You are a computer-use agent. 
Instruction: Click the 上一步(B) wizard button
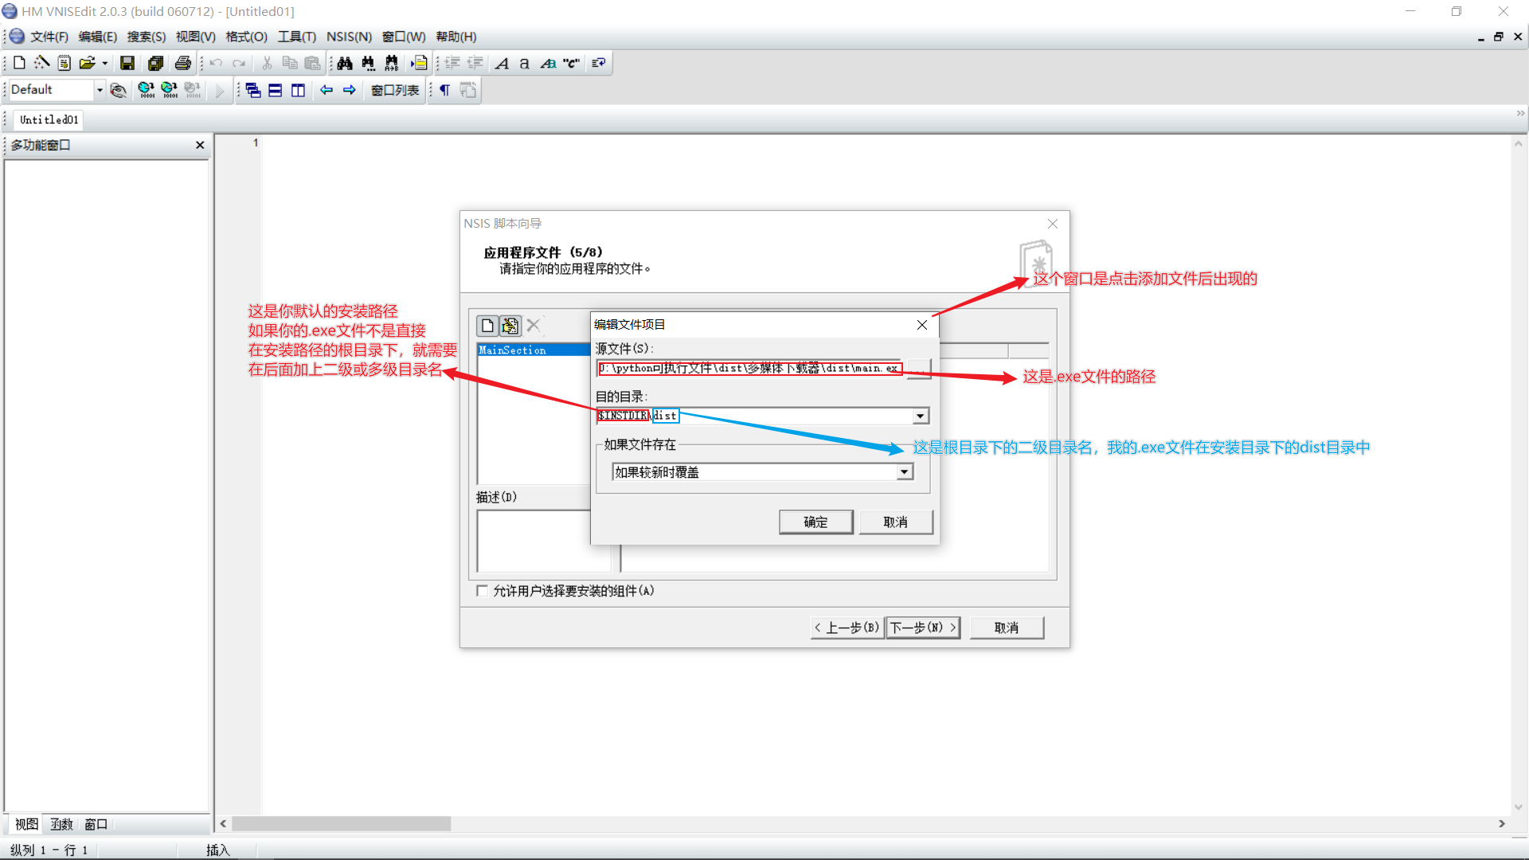pyautogui.click(x=847, y=627)
